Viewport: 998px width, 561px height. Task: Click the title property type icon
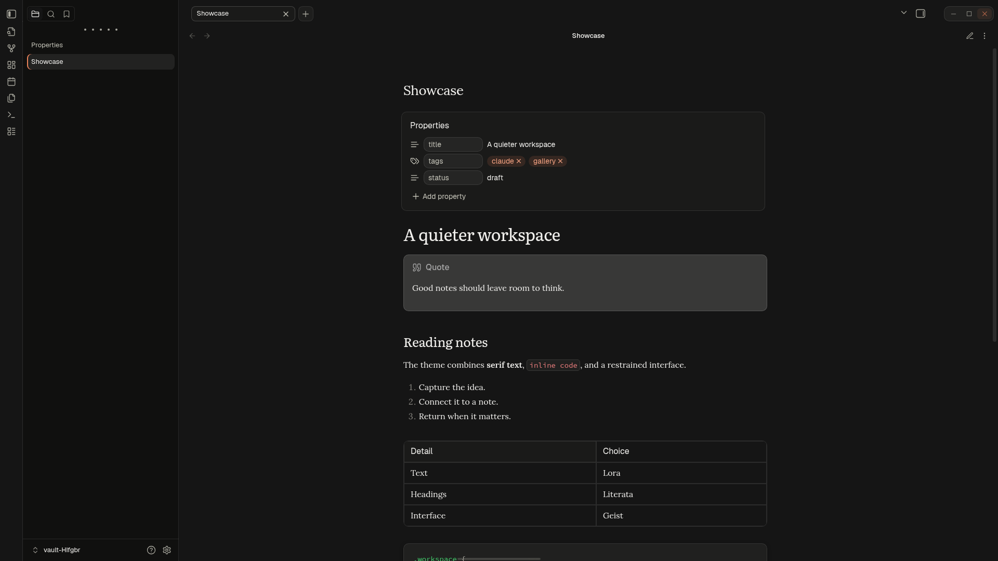414,144
